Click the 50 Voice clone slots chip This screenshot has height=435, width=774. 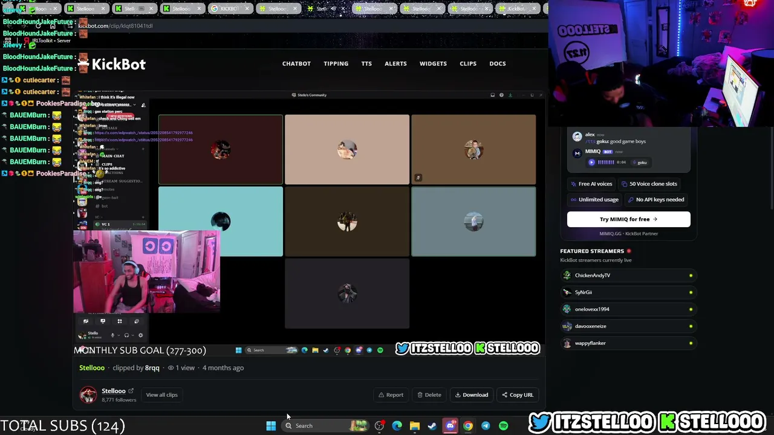649,184
